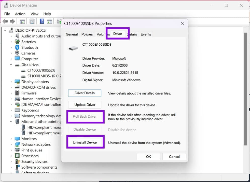Click the Digital Signer value Microsoft Windows
Screen dimensions: 250x182
coord(126,80)
